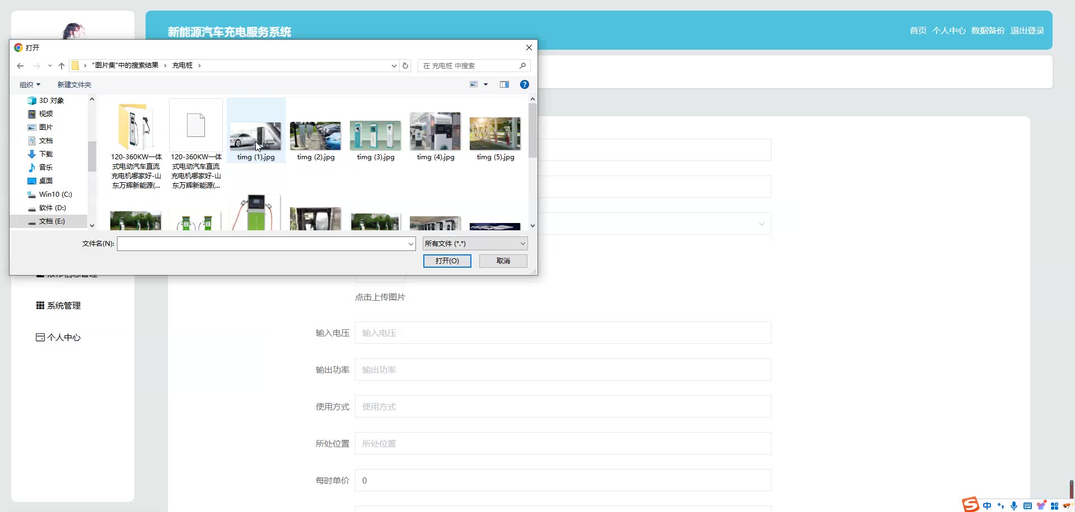Click the microphone icon in IME toolbar

1014,506
